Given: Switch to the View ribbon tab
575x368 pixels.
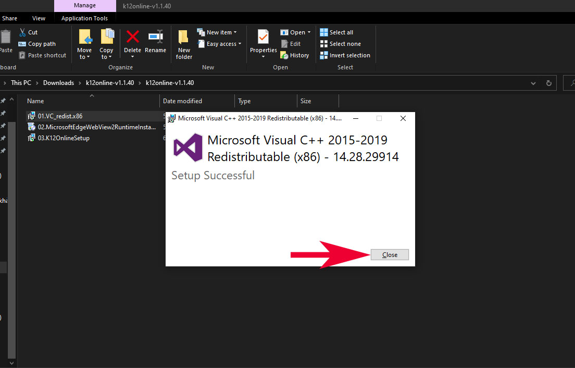Looking at the screenshot, I should 39,18.
